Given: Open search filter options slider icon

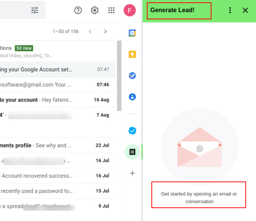Looking at the screenshot, I should [35, 10].
